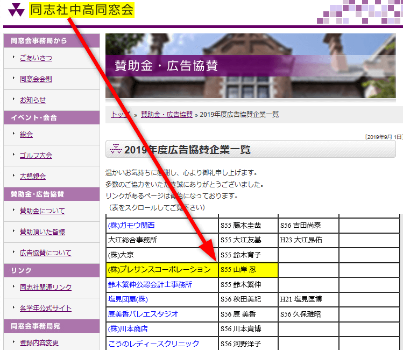Select cell (株)大京
Screen dimensions: 403x350
coord(162,255)
